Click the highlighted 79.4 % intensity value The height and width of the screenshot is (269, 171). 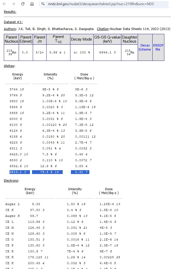click(x=47, y=172)
